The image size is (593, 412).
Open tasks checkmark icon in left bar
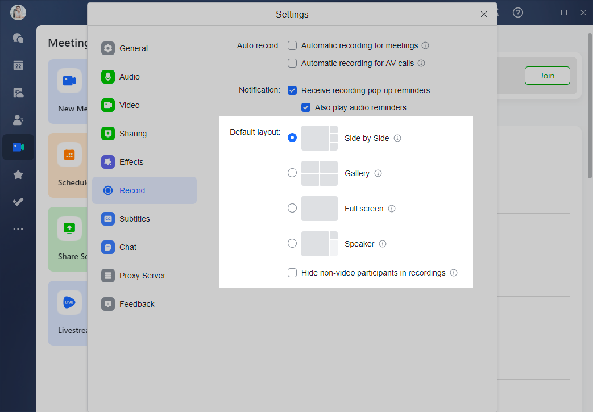18,202
